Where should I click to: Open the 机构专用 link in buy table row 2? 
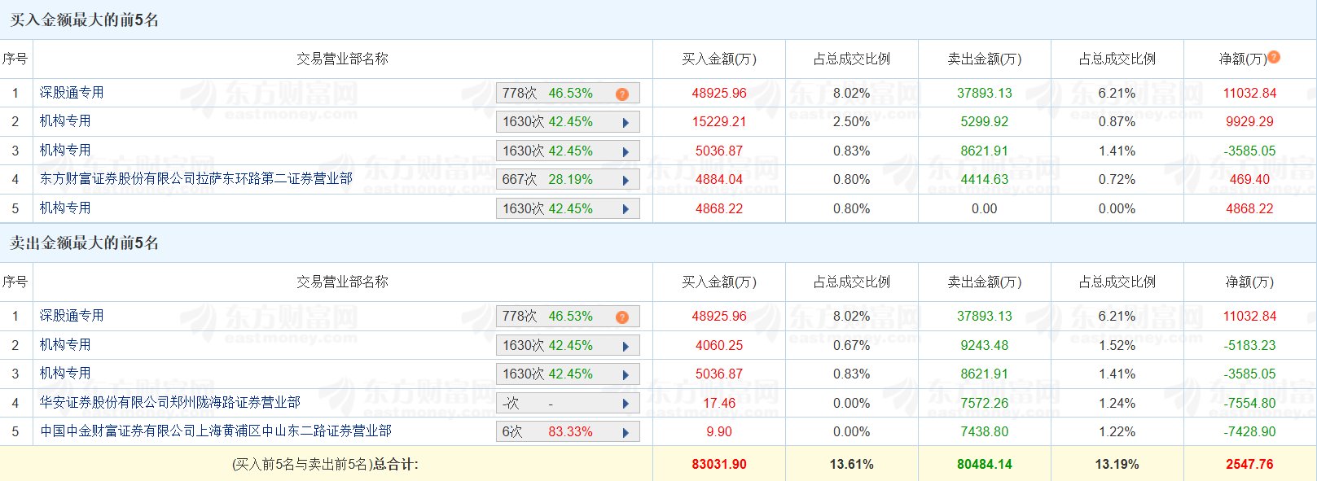(x=65, y=121)
